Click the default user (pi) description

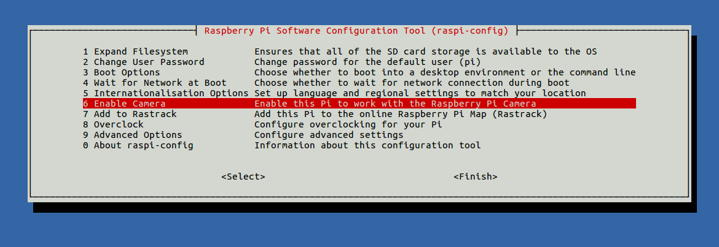point(367,62)
